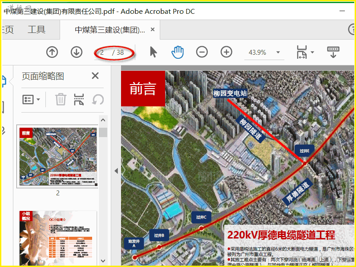
Task: Switch to the 主页 tab
Action: [x=8, y=30]
